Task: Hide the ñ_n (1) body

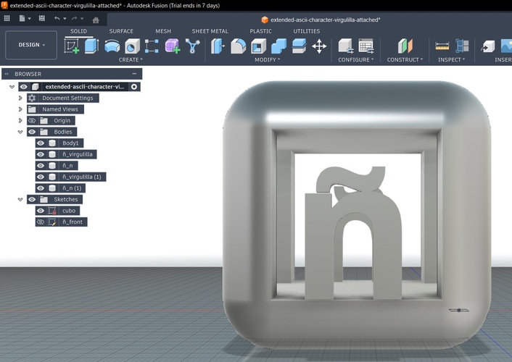Action: click(40, 188)
